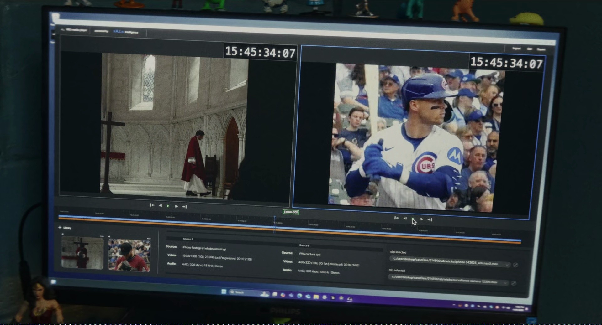Click the Export button at top right
This screenshot has width=602, height=325.
coord(541,49)
